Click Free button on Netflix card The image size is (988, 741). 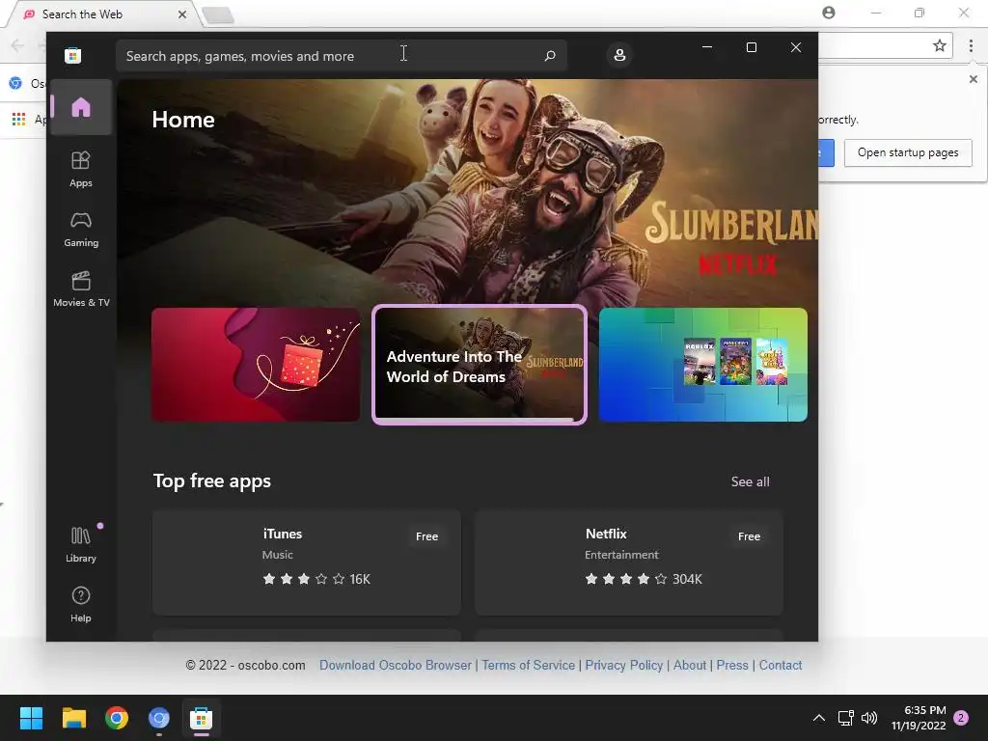coord(749,536)
